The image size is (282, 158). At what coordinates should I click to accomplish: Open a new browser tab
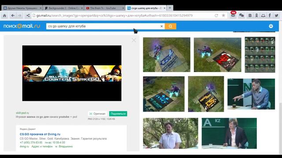(x=170, y=8)
